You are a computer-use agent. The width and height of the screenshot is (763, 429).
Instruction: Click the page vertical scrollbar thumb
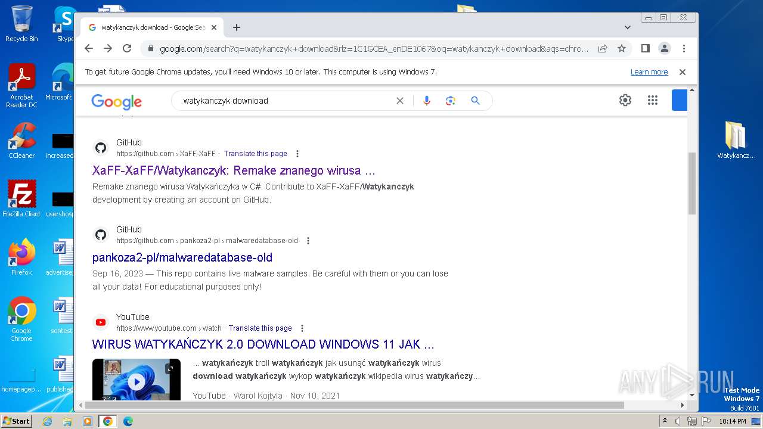point(692,183)
